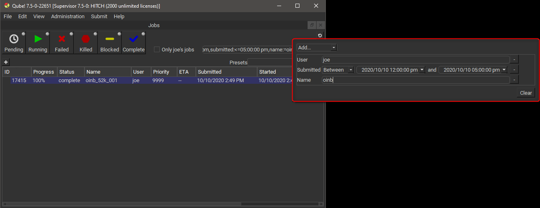Viewport: 540px width, 208px height.
Task: Enable Only joe's jobs checkbox
Action: [157, 50]
